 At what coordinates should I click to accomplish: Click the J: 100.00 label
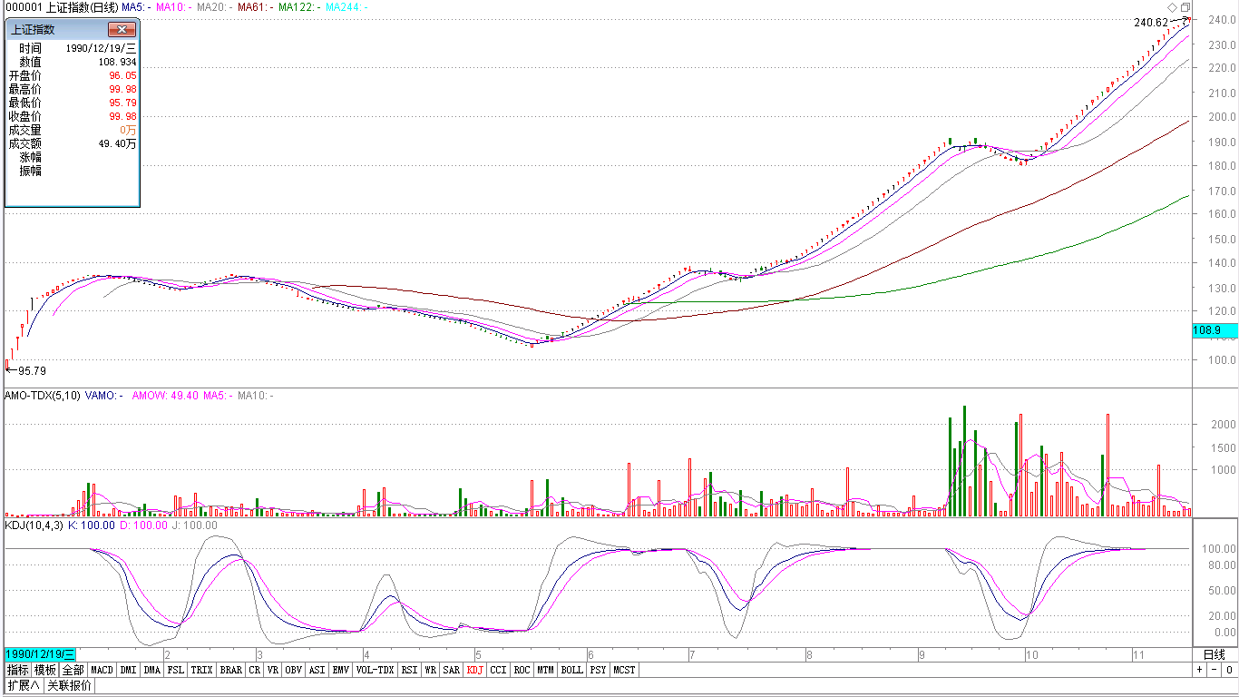click(195, 525)
